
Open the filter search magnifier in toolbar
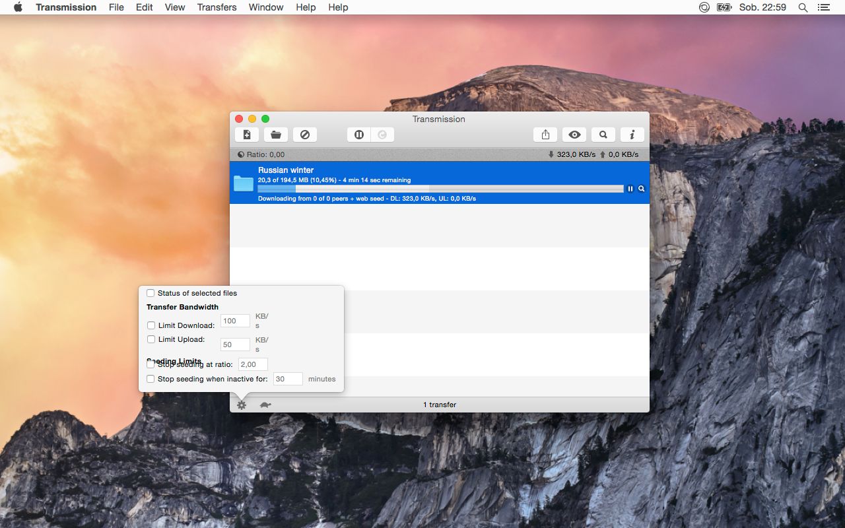point(603,135)
